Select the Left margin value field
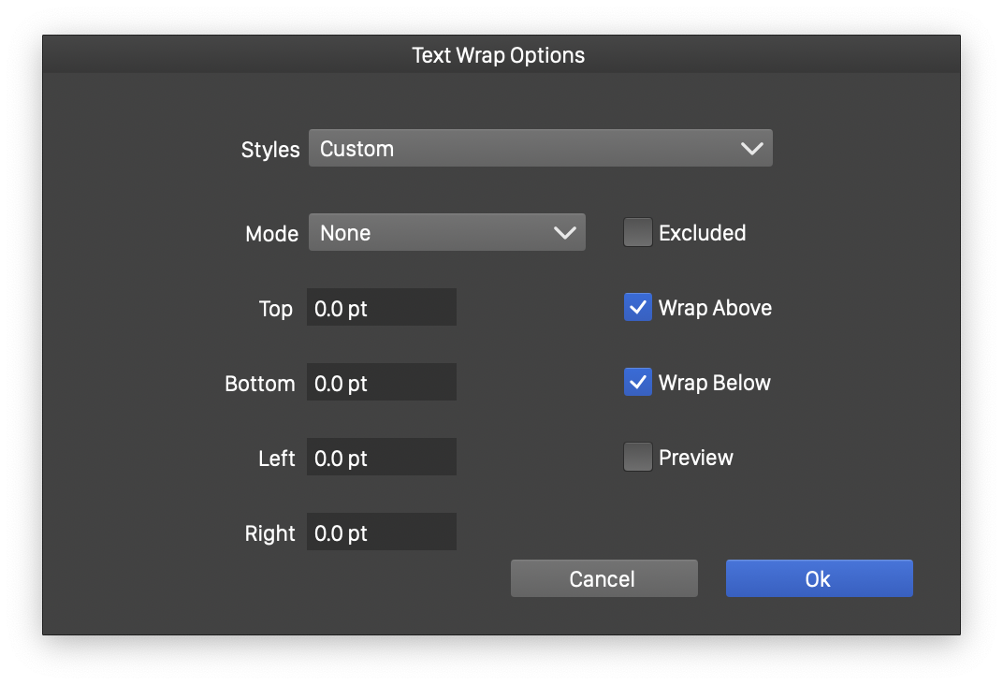Viewport: 1003px width, 685px height. (382, 458)
